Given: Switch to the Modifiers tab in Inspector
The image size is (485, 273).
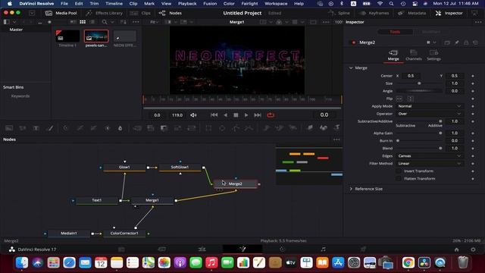Looking at the screenshot, I should click(x=431, y=32).
